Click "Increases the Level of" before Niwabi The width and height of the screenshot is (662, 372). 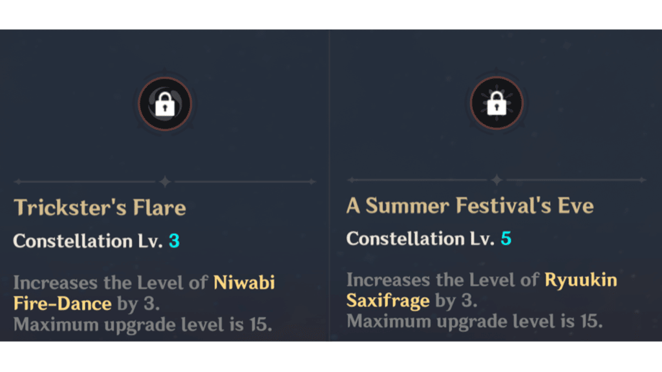[x=111, y=283]
